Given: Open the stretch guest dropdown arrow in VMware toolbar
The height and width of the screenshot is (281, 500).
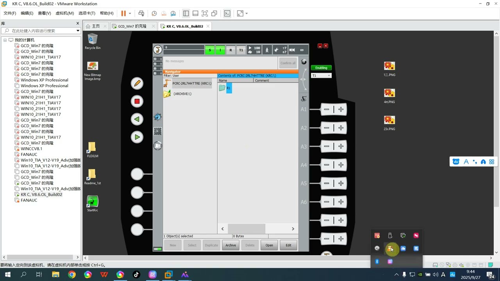Looking at the screenshot, I should (247, 13).
